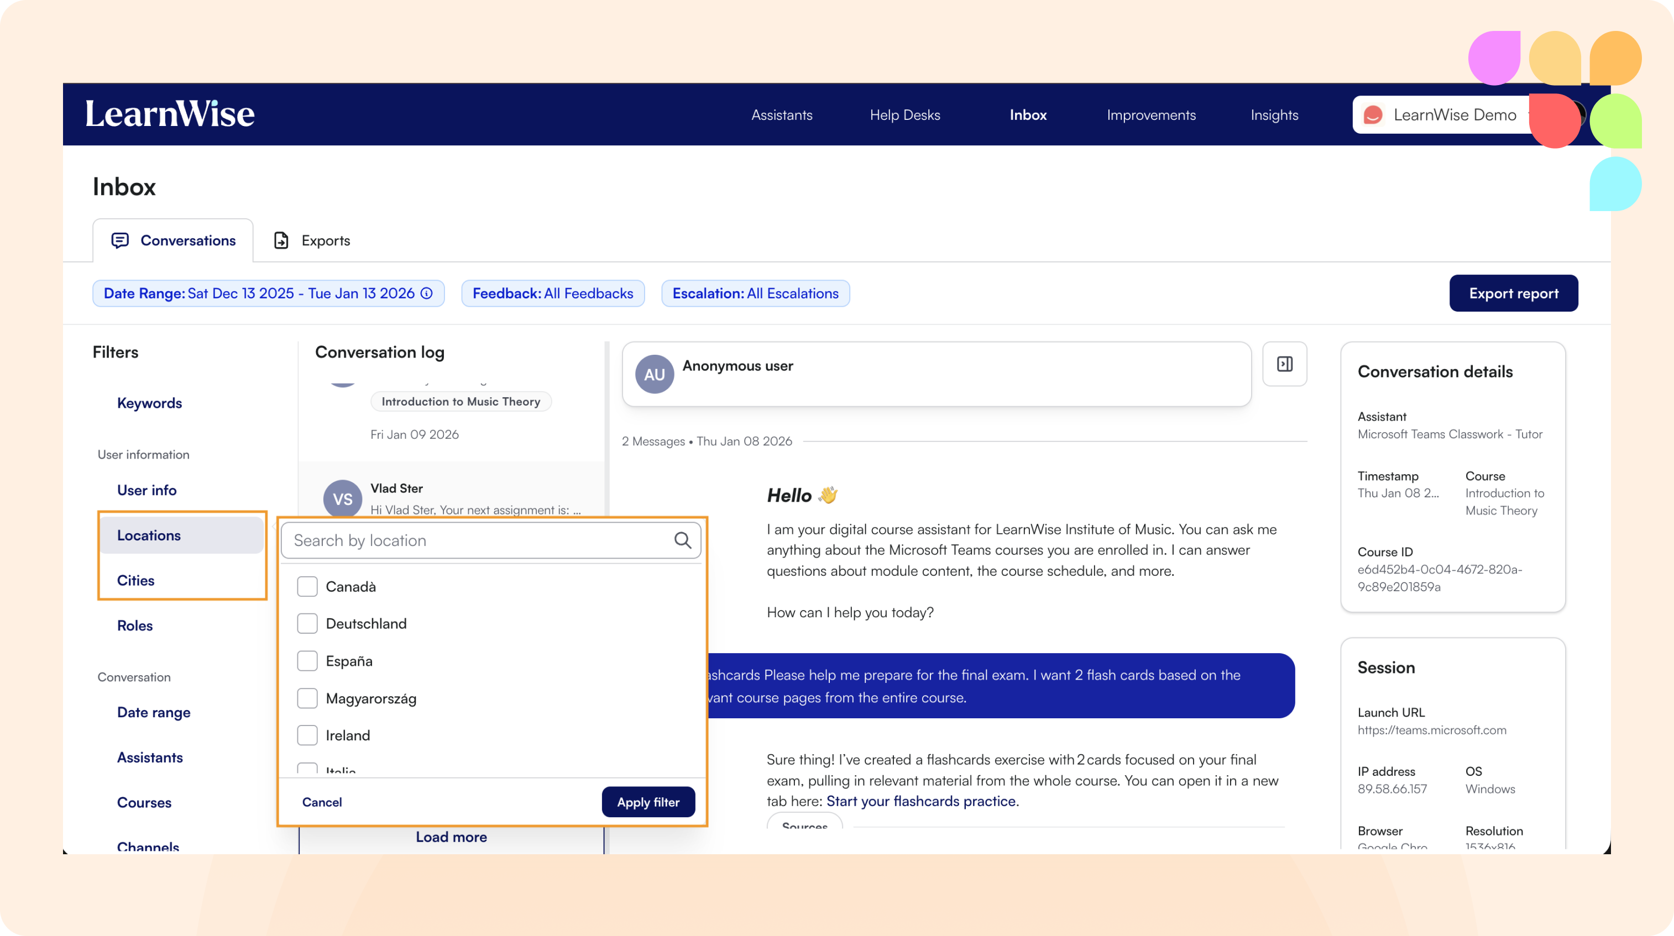Viewport: 1674px width, 936px height.
Task: Check the Deutschland checkbox
Action: pyautogui.click(x=307, y=624)
